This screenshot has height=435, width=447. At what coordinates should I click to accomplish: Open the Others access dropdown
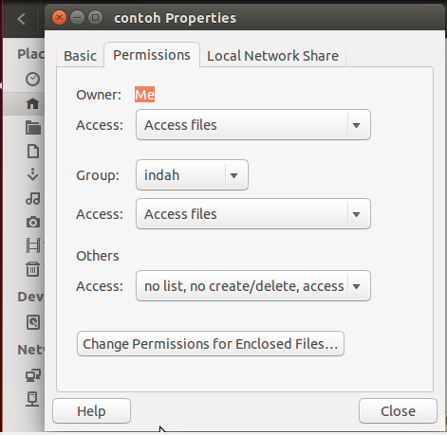tap(253, 286)
